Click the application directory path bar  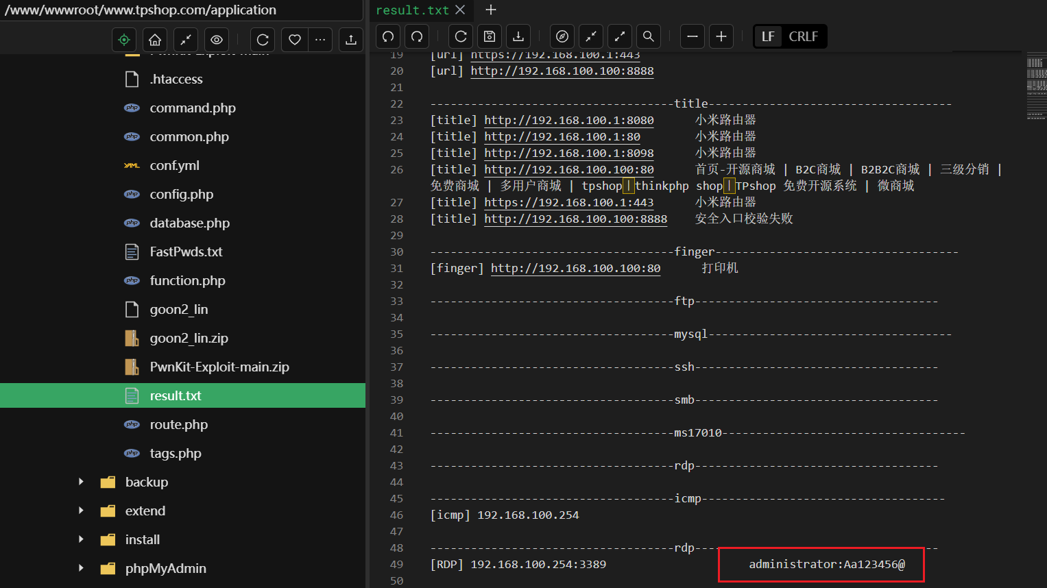(181, 10)
